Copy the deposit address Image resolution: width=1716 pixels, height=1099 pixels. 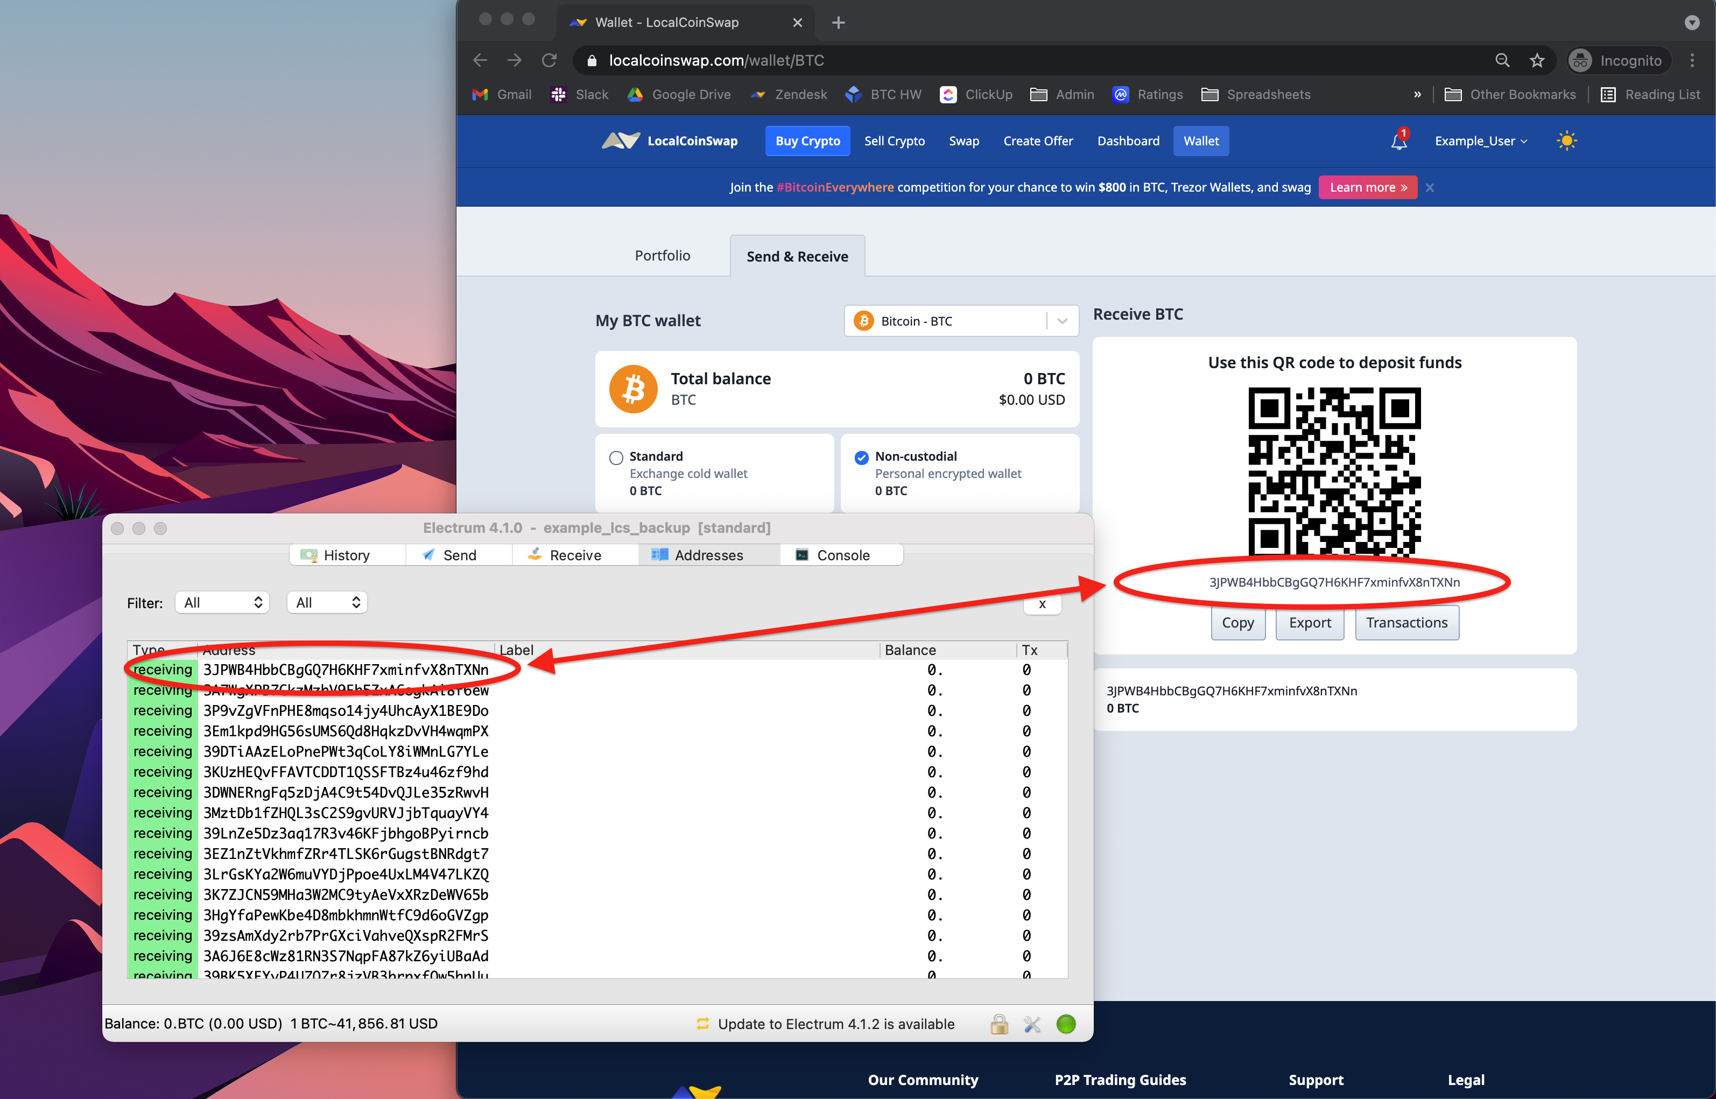pyautogui.click(x=1238, y=622)
